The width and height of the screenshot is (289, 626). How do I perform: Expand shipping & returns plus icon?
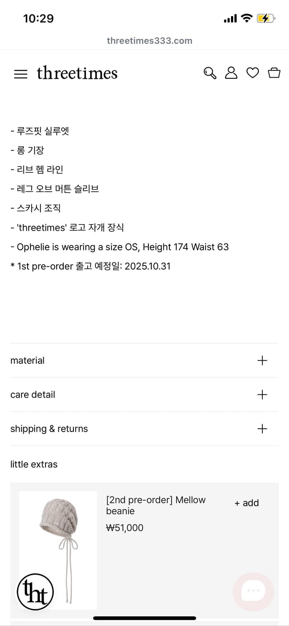click(x=262, y=429)
